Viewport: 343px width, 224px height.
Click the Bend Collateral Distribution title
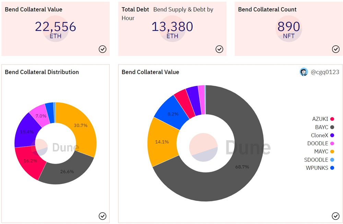tap(42, 72)
